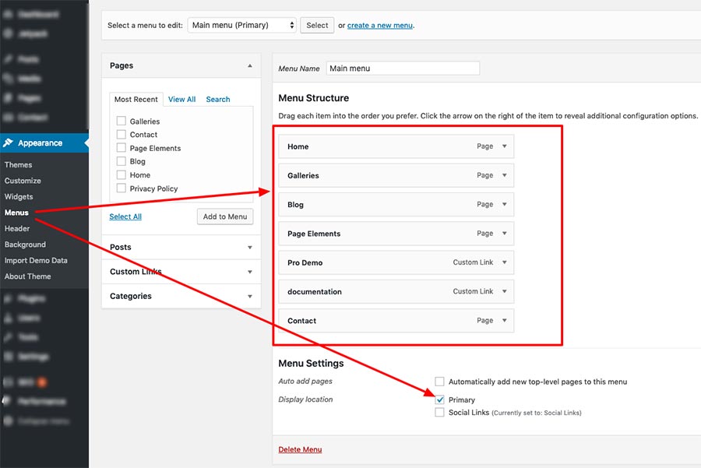Expand the Custom Links panel

tap(249, 272)
